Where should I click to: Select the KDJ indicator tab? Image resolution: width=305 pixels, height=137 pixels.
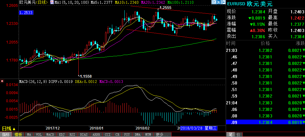pos(62,135)
